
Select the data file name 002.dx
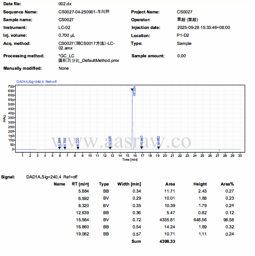(x=64, y=4)
